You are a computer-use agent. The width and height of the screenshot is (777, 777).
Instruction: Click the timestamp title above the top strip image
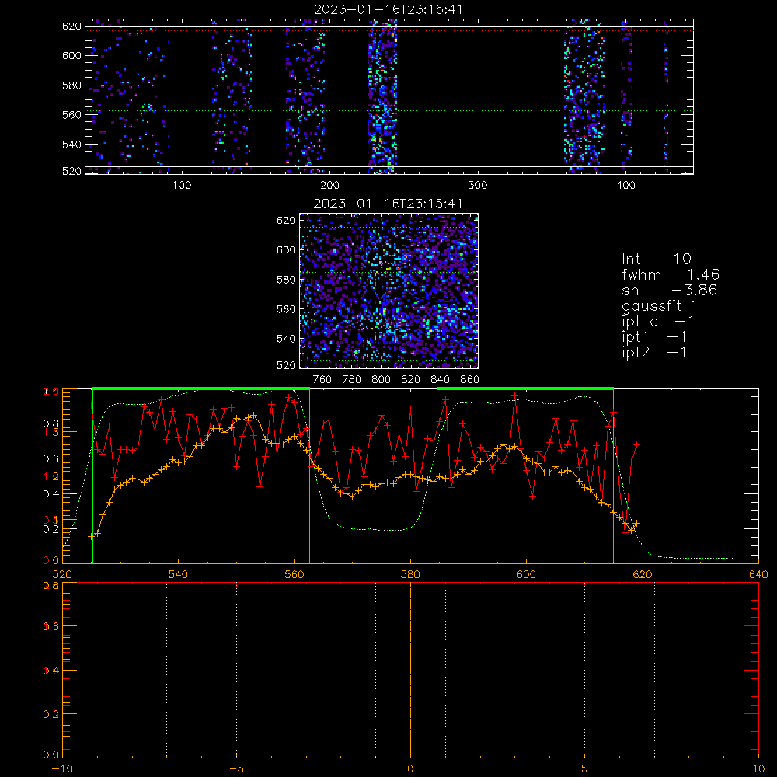point(388,9)
